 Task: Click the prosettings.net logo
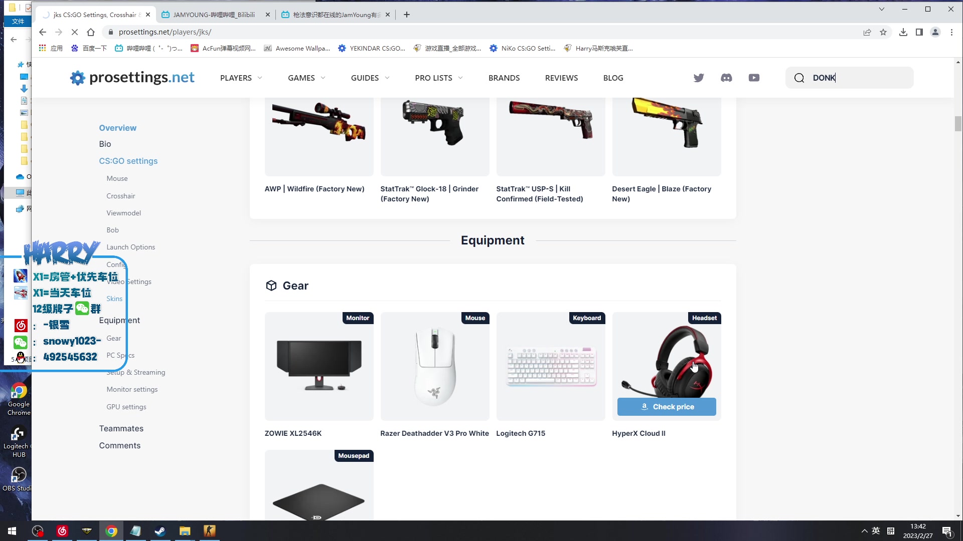132,78
